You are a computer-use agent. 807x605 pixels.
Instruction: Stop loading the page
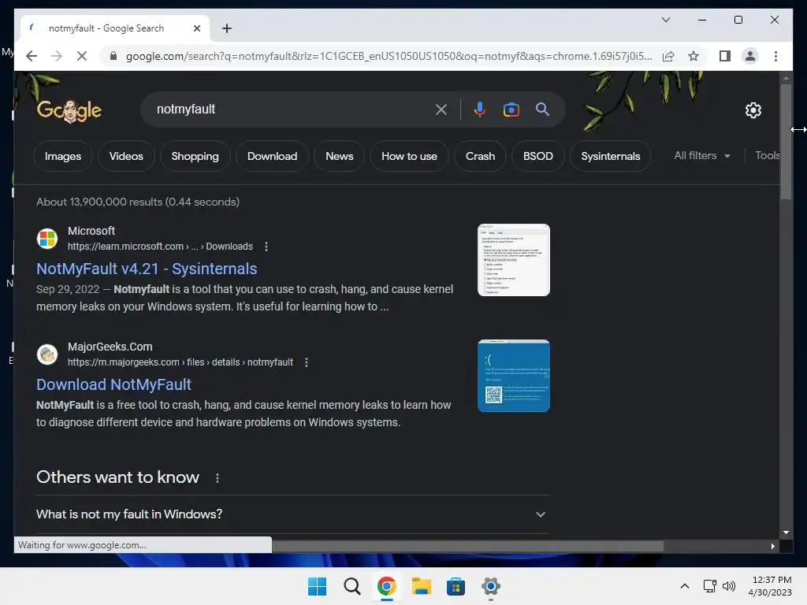82,56
